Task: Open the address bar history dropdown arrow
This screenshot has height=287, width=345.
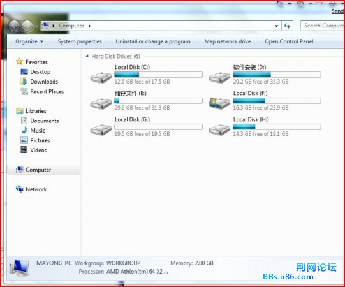Action: click(276, 26)
